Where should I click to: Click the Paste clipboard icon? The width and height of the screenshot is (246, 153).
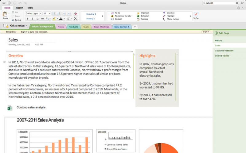[x=5, y=14]
